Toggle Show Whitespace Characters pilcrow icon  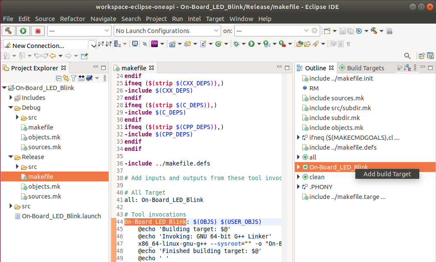click(348, 44)
